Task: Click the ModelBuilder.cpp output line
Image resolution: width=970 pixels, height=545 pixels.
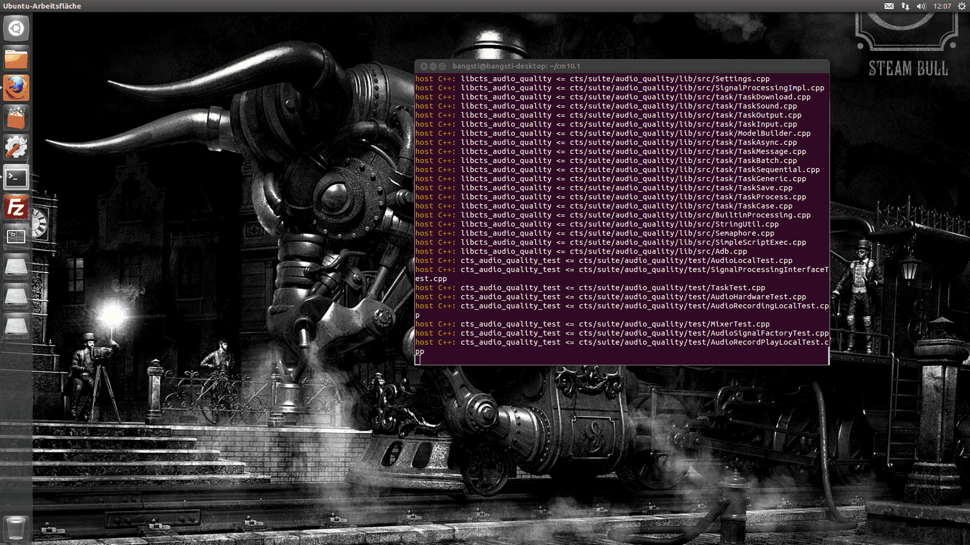Action: [613, 133]
